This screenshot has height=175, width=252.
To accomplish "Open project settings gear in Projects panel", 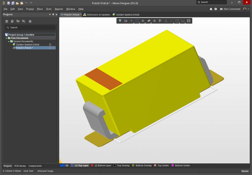I will 30,21.
